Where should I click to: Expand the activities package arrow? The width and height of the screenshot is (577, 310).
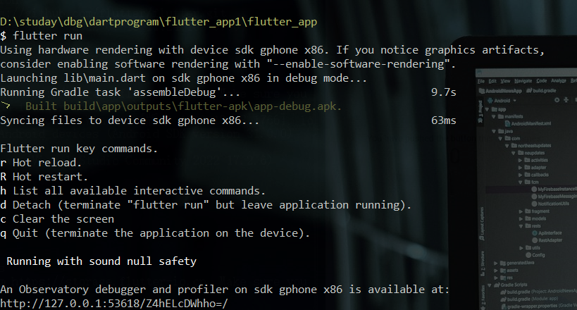[x=520, y=160]
